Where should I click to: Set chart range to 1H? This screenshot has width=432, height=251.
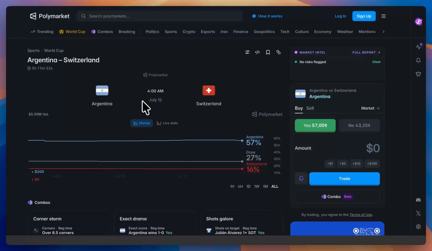tap(232, 186)
